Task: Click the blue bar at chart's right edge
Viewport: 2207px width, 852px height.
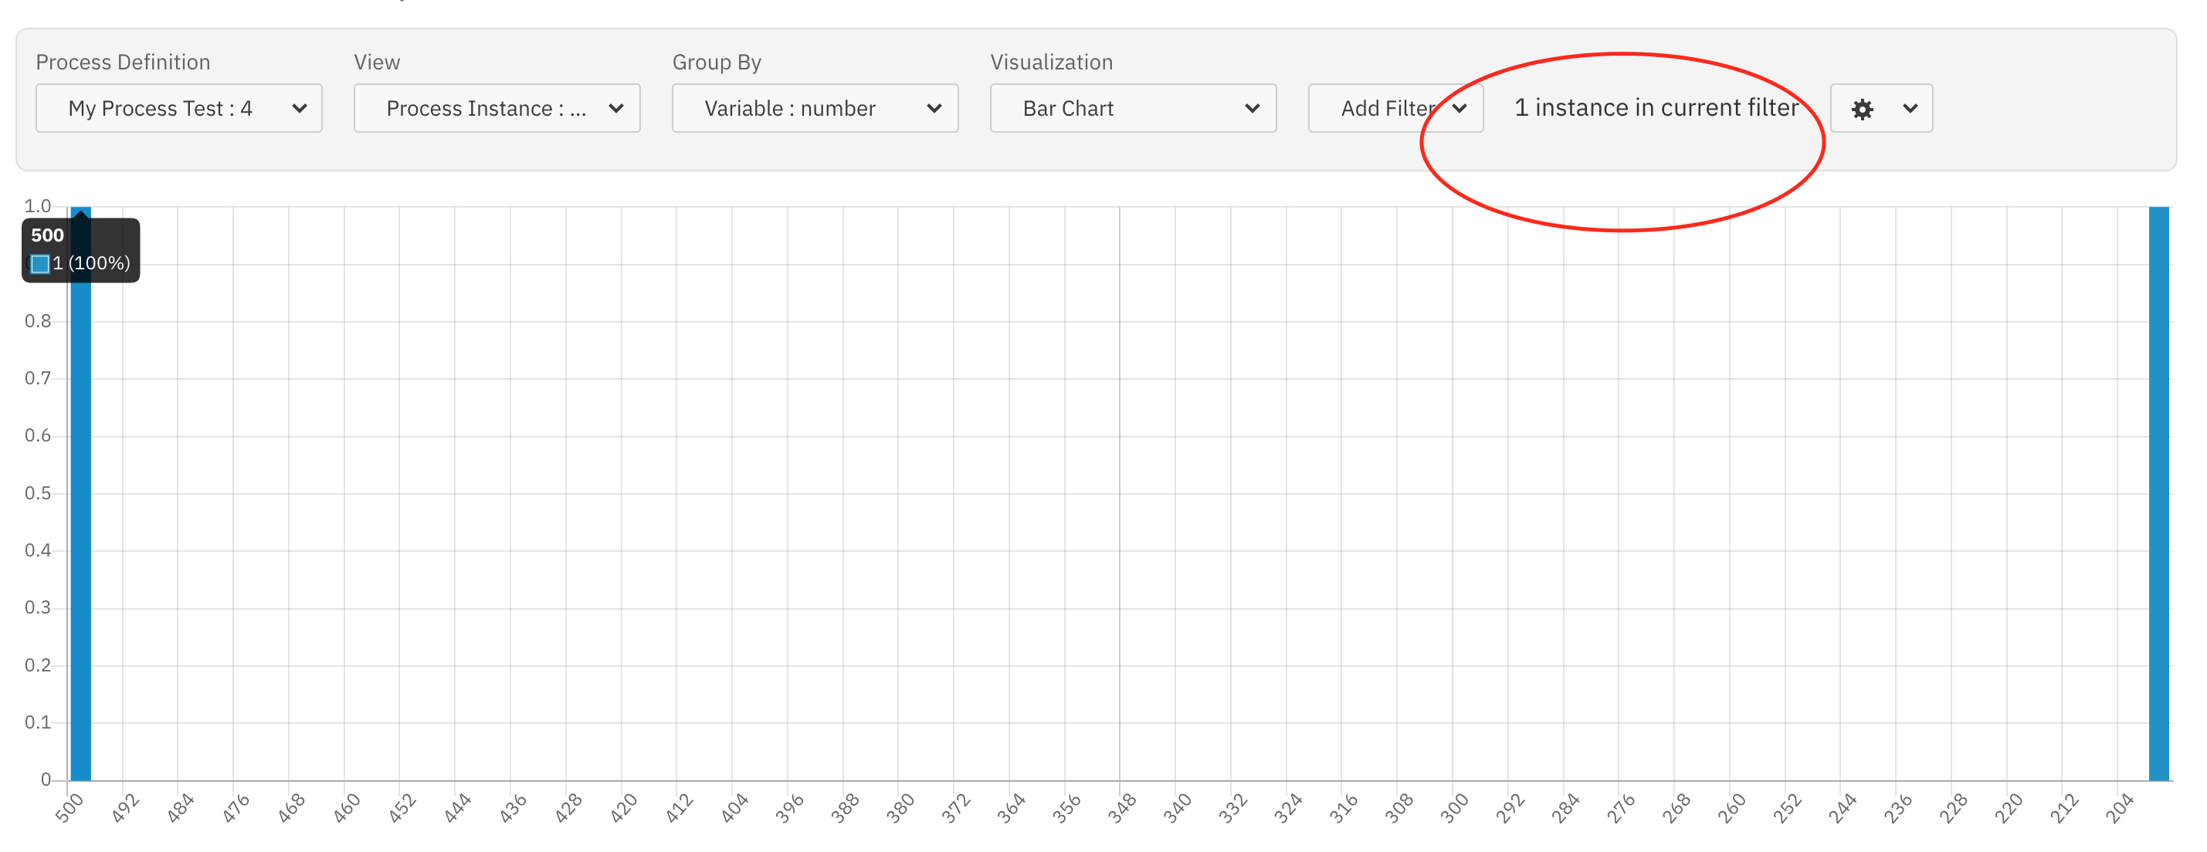Action: coord(2158,497)
